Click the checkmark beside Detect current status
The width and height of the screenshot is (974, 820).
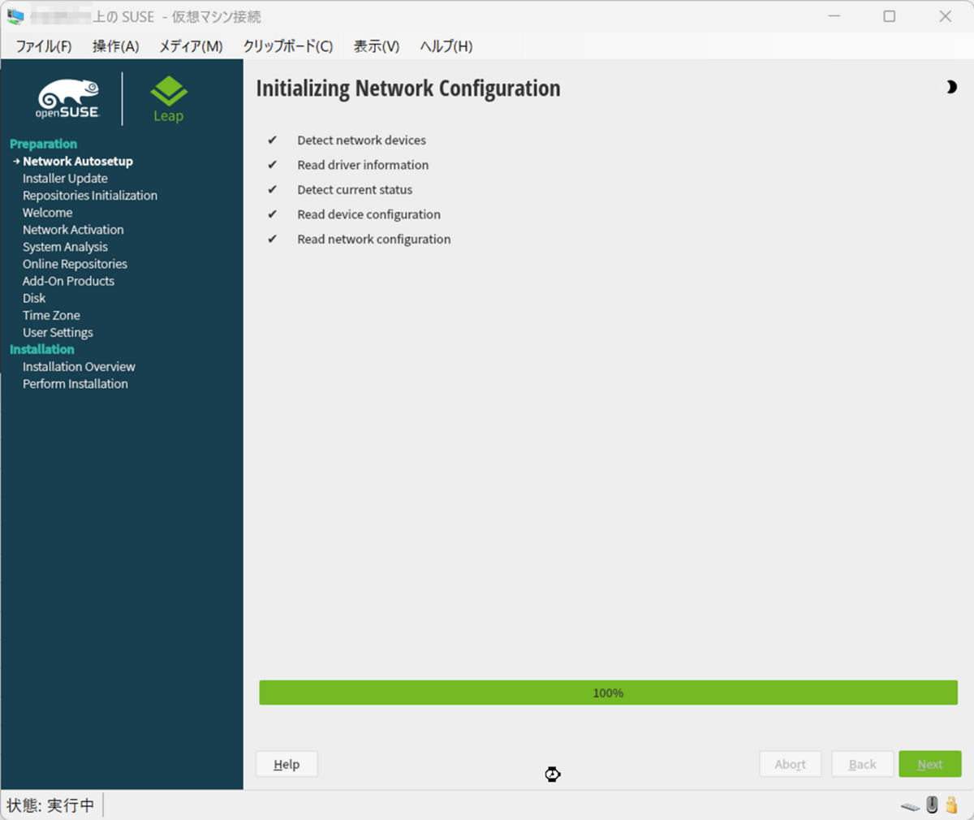tap(272, 189)
